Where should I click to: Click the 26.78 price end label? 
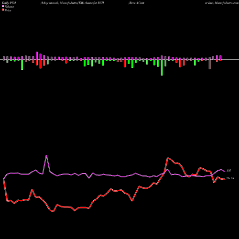tap(230, 178)
